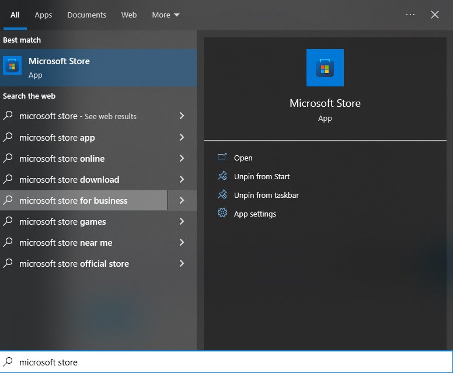Click magnifier icon beside 'microsoft store official store'
The image size is (453, 373).
tap(8, 263)
